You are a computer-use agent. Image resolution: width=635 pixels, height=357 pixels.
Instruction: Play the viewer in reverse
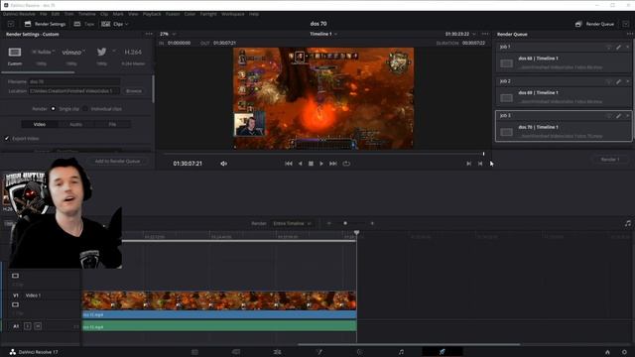click(300, 164)
